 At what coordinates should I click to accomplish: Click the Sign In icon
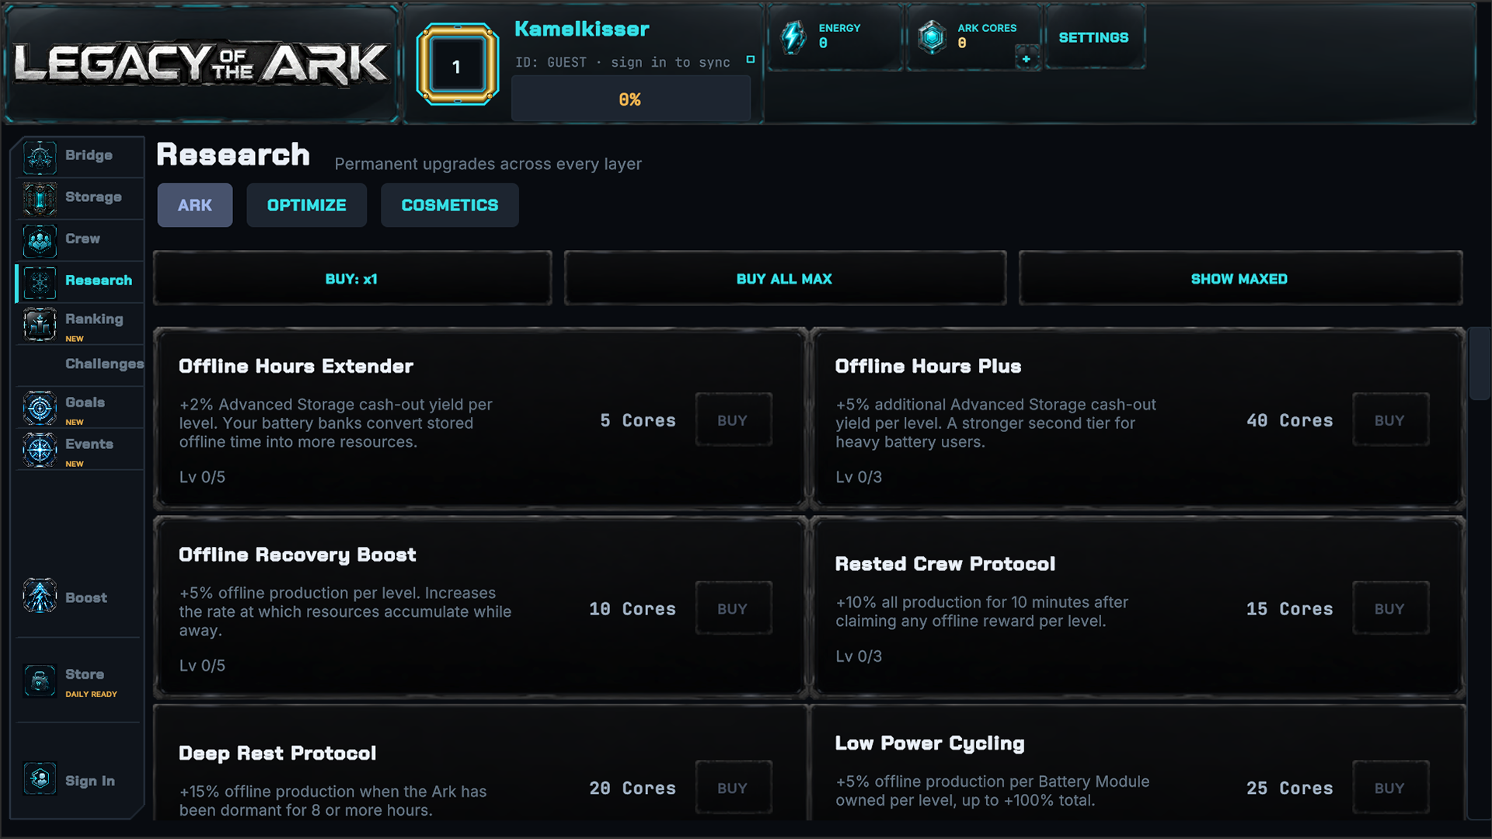pyautogui.click(x=40, y=778)
